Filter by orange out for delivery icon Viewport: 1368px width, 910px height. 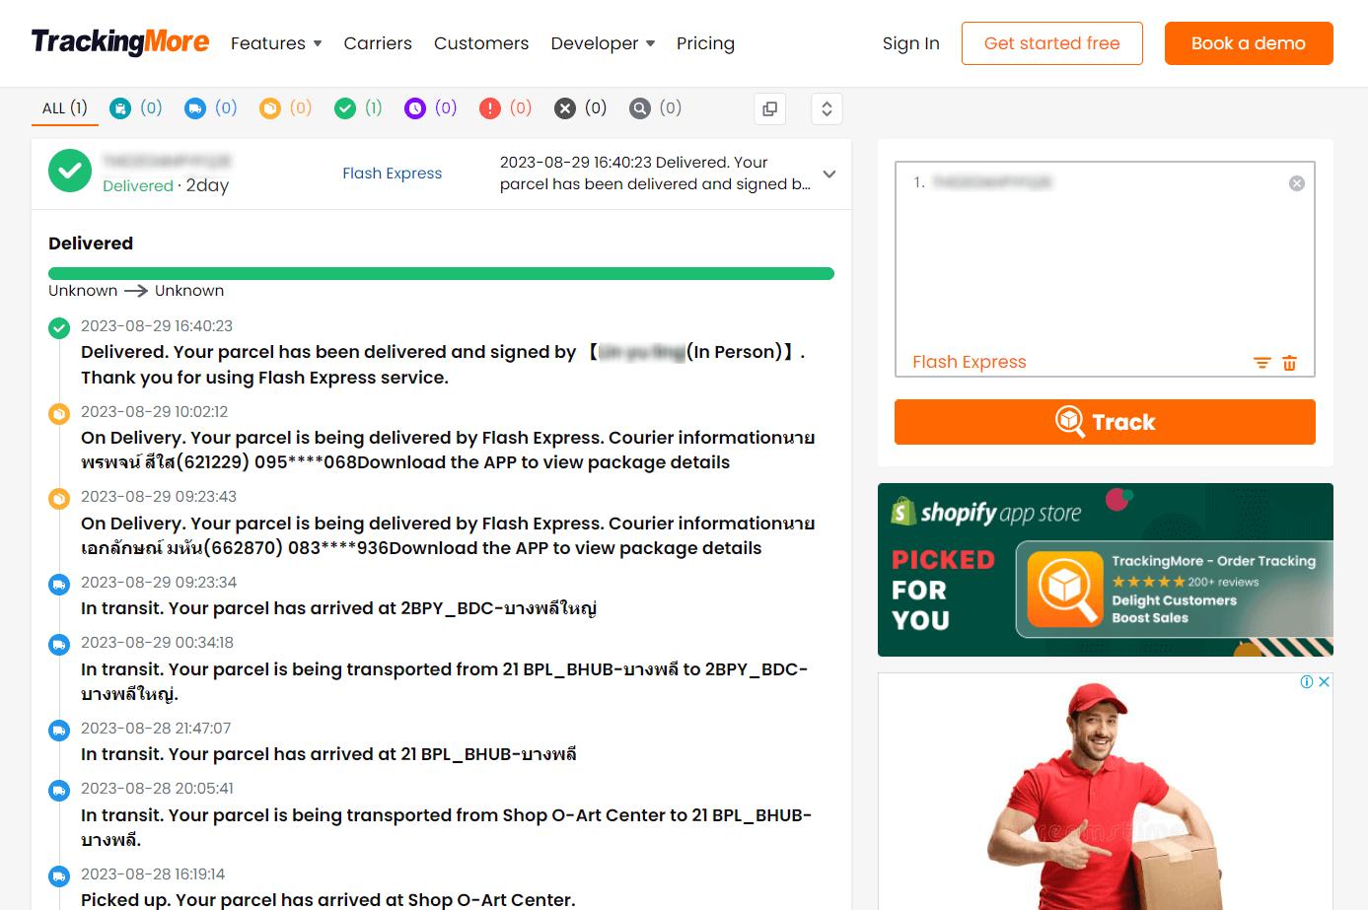[270, 108]
